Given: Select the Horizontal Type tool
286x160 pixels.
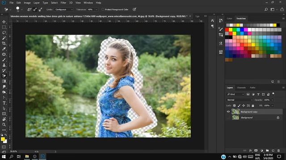Looking at the screenshot, I should [x=4, y=103].
